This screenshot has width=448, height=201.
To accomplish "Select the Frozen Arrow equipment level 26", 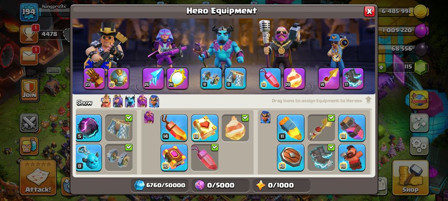I will [x=153, y=78].
